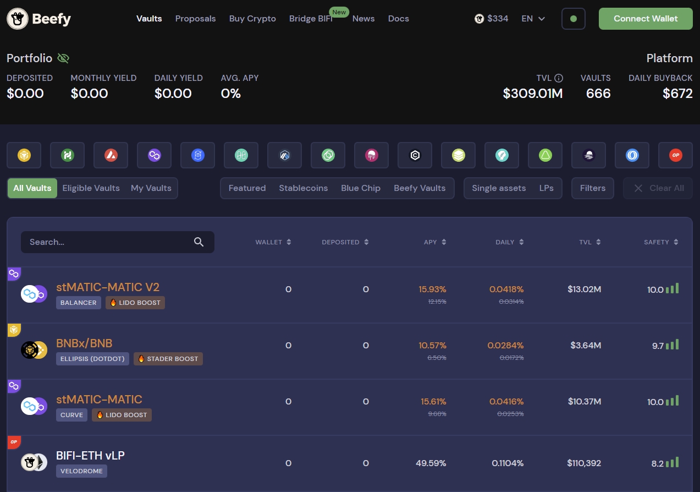Viewport: 700px width, 492px height.
Task: Select the Avalanche network filter
Action: 111,155
